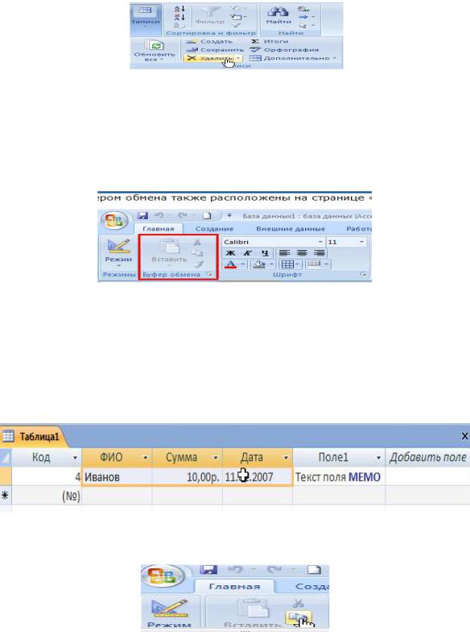Image resolution: width=470 pixels, height=632 pixels.
Task: Open the ФИО column header dropdown arrow
Action: click(x=145, y=458)
